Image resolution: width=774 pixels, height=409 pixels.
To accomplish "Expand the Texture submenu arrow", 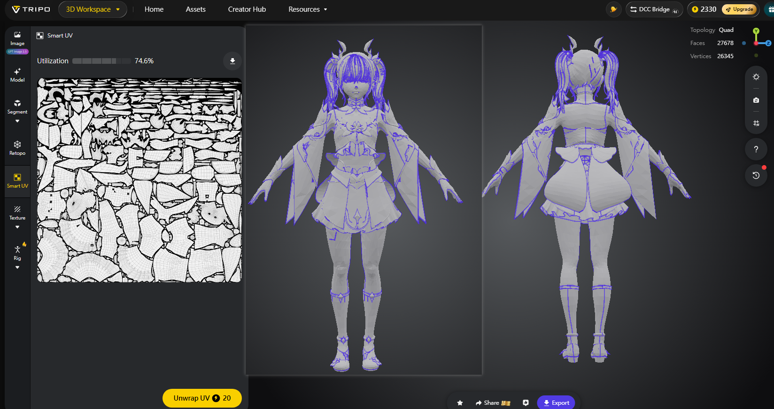I will 17,227.
